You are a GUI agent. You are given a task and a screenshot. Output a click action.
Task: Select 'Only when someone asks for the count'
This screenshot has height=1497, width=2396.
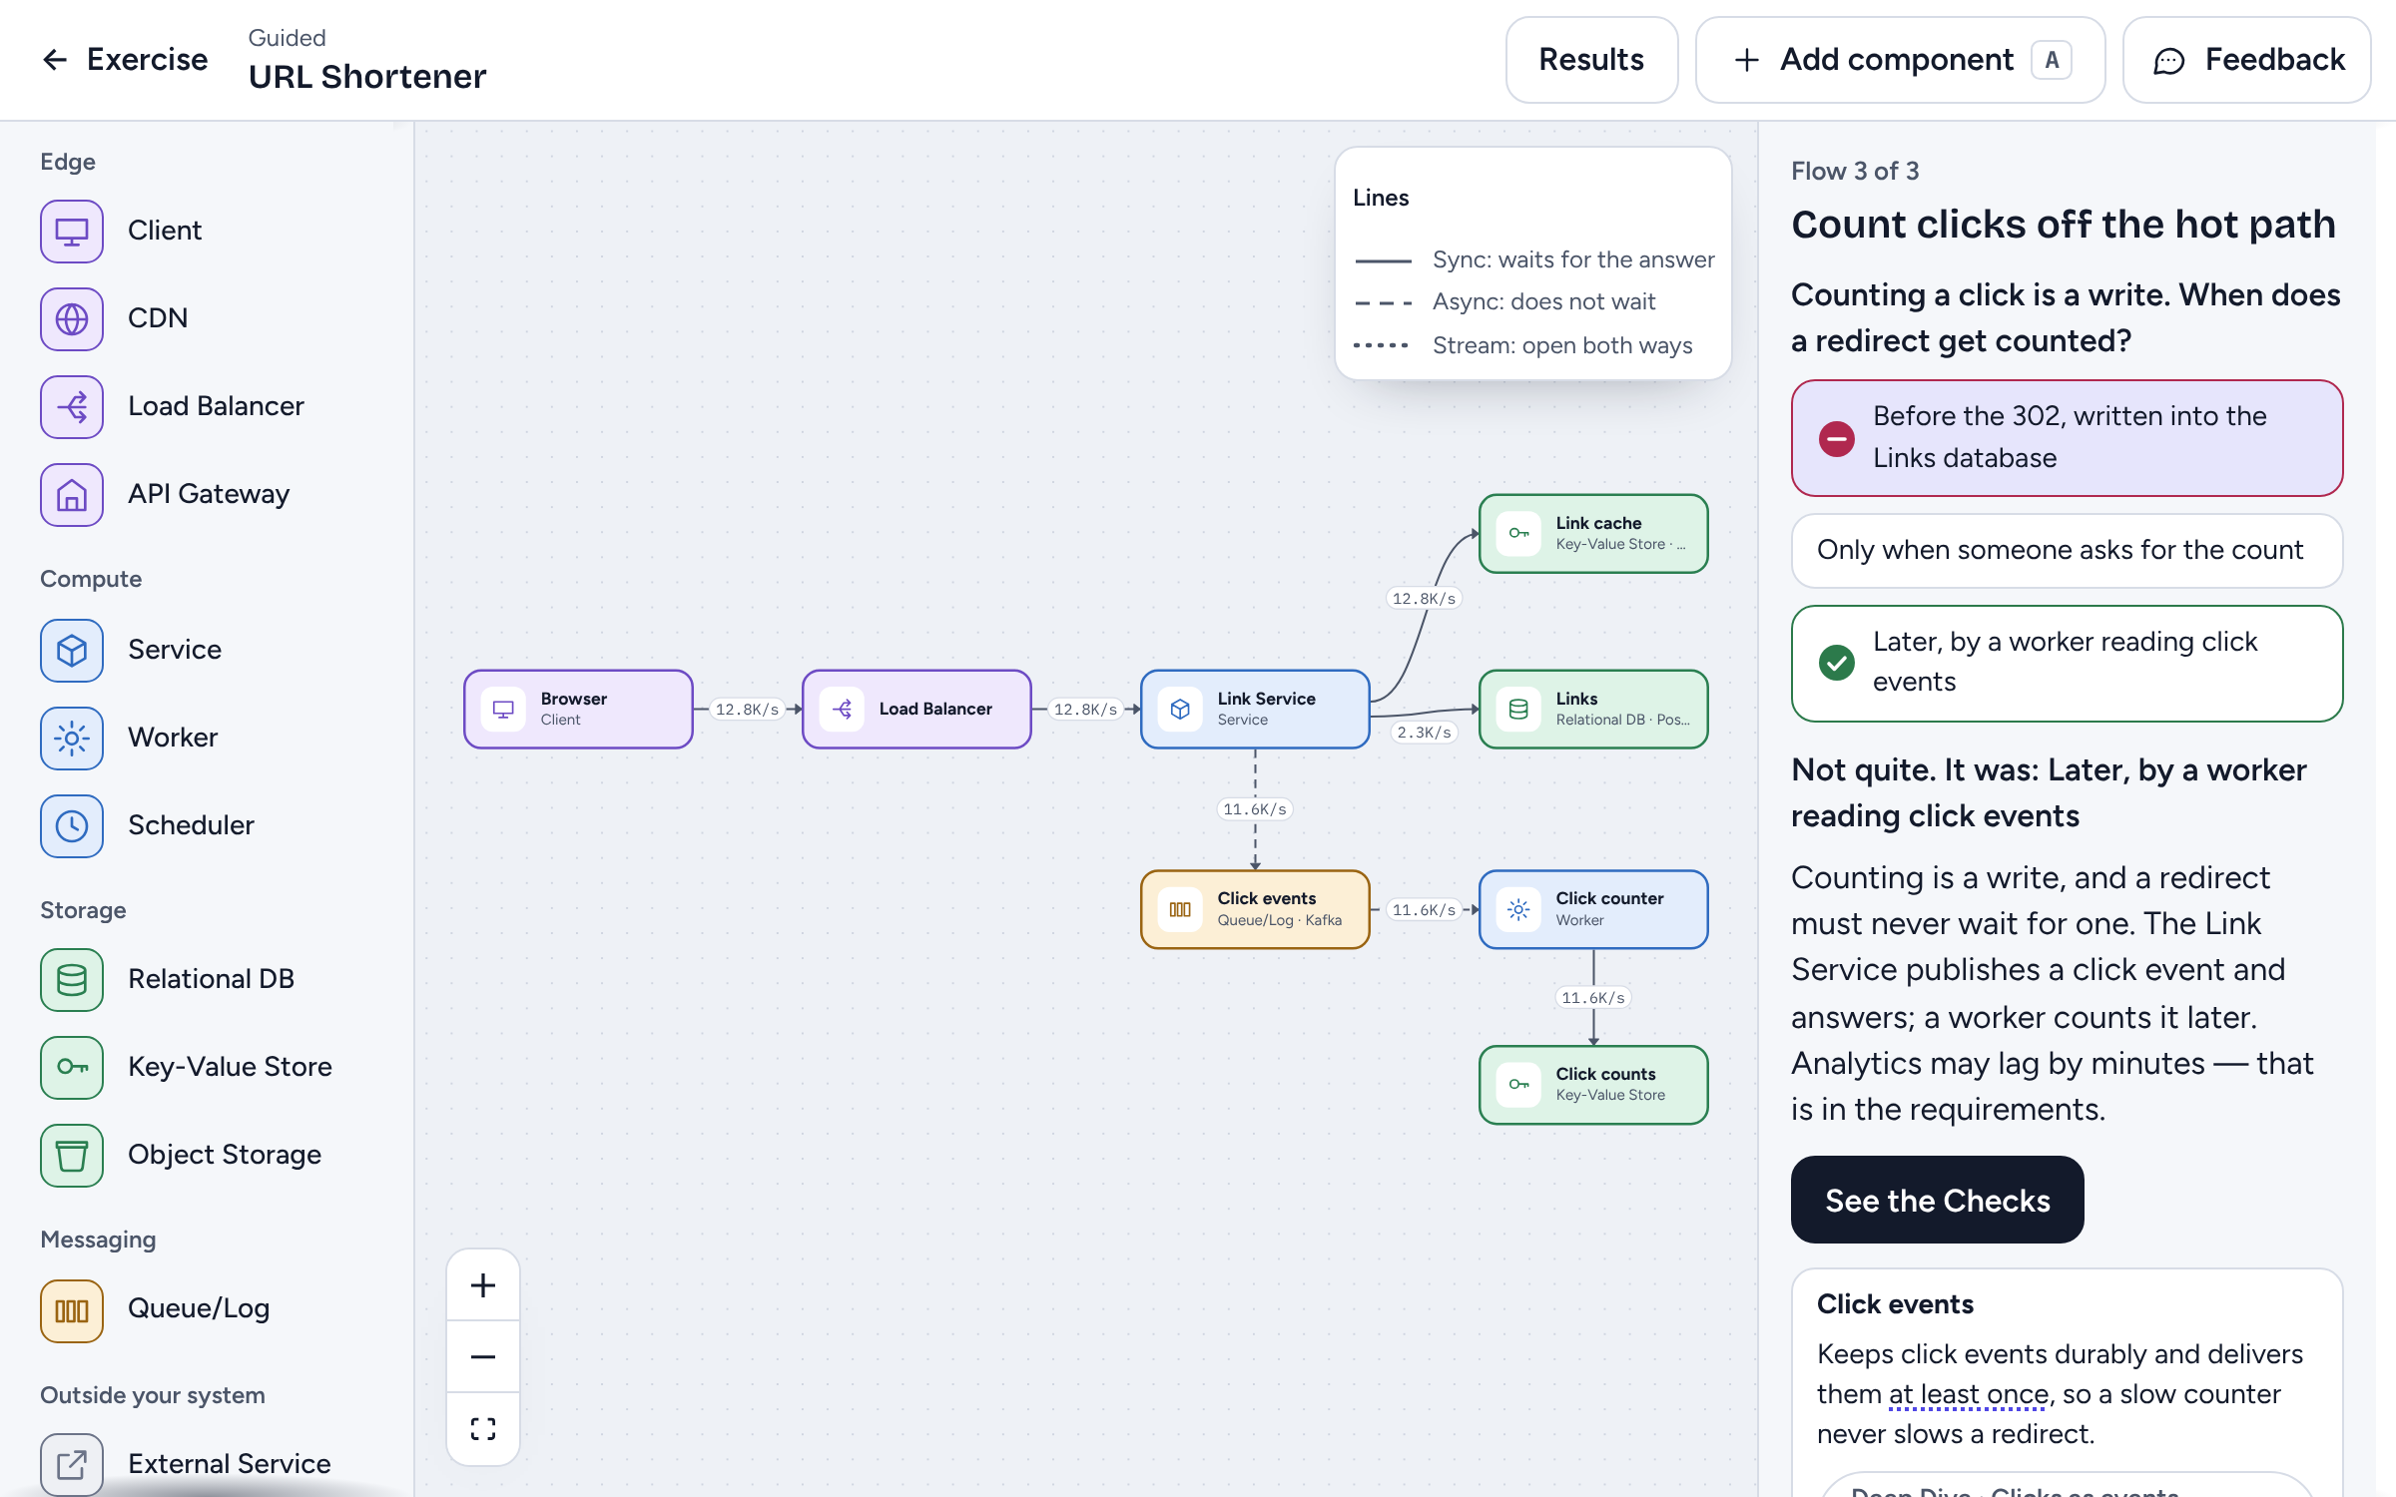(x=2067, y=550)
